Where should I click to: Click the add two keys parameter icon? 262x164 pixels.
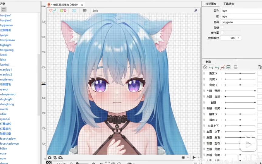point(211,67)
